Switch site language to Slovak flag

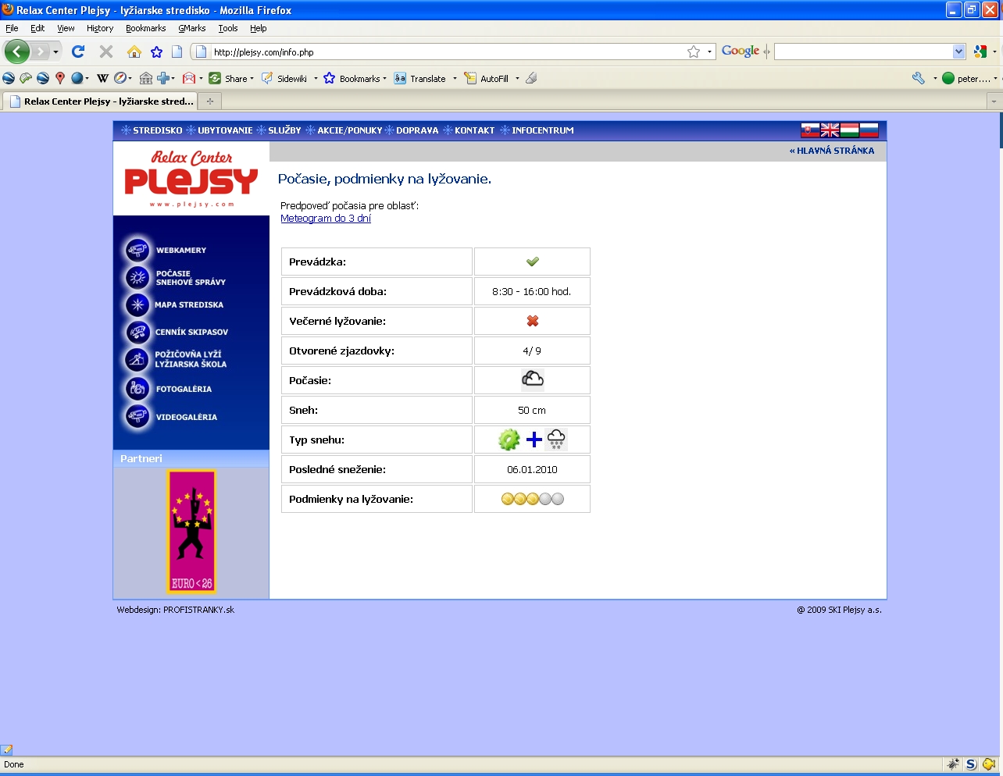click(810, 130)
